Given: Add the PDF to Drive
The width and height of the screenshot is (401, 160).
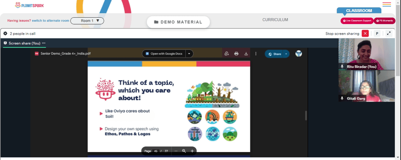Looking at the screenshot, I should [227, 54].
